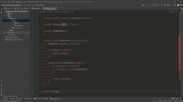Expand the .idea folder
Screen dimensions: 183x102
[x=6, y=14]
